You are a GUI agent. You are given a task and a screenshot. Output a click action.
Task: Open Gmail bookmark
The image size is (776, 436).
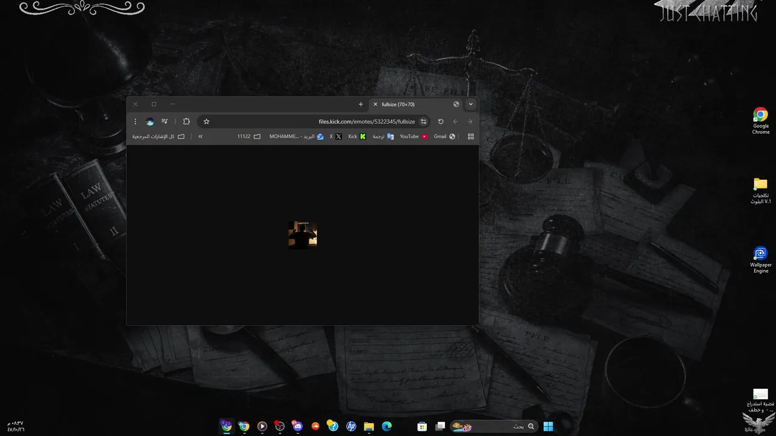(444, 137)
